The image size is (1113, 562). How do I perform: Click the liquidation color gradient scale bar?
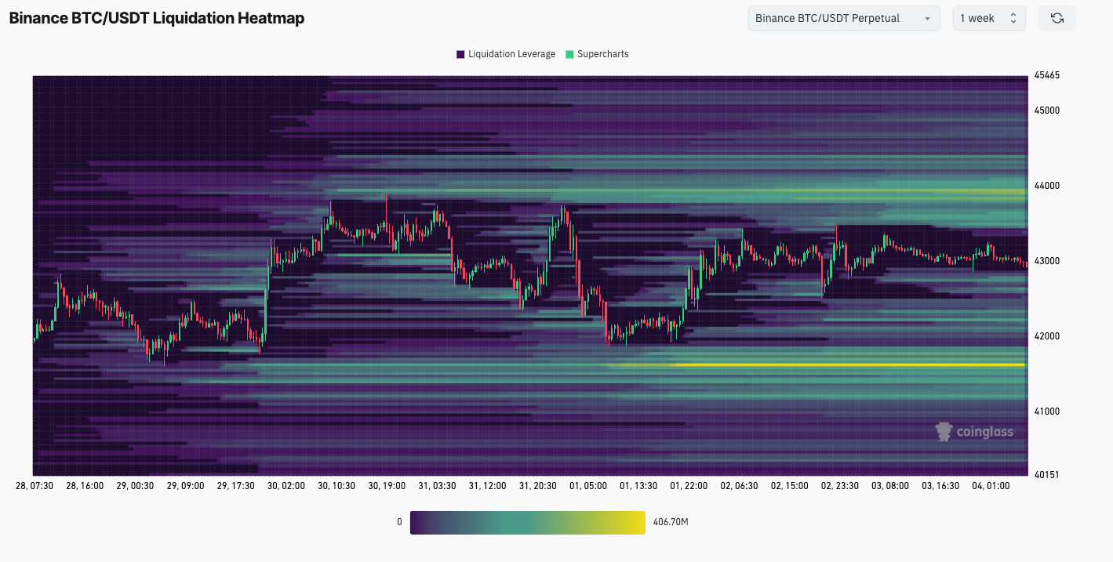528,522
